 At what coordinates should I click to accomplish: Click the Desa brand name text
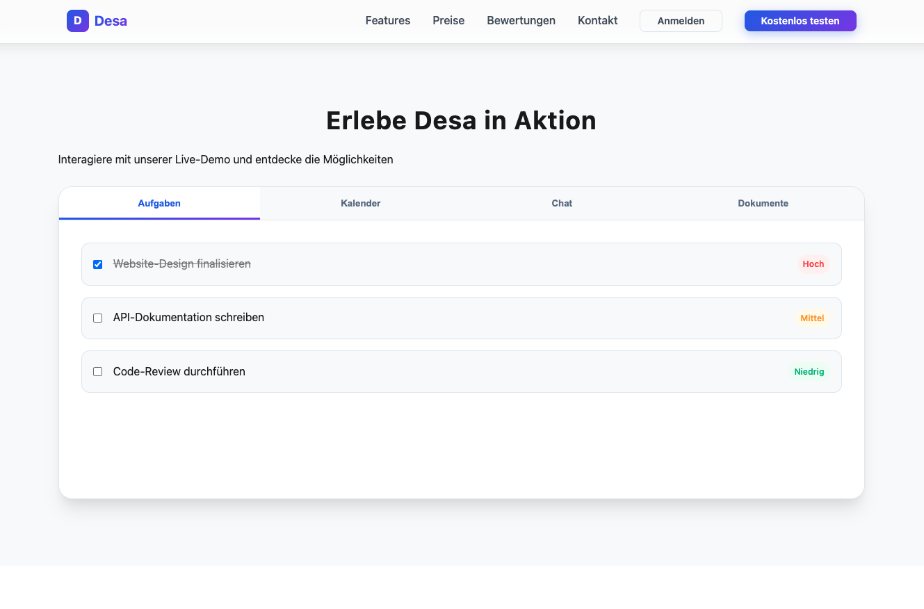[111, 21]
